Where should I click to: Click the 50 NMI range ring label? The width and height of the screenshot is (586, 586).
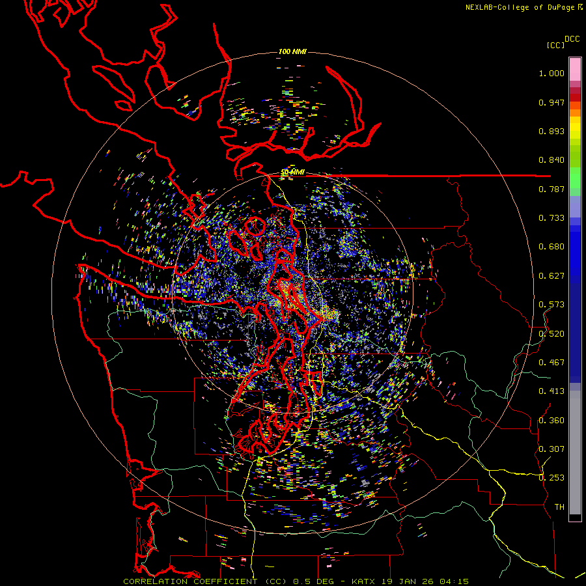[x=292, y=173]
